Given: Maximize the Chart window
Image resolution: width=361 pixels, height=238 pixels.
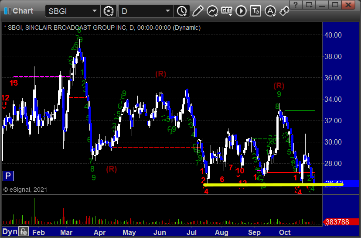Looking at the screenshot, I should [x=335, y=5].
